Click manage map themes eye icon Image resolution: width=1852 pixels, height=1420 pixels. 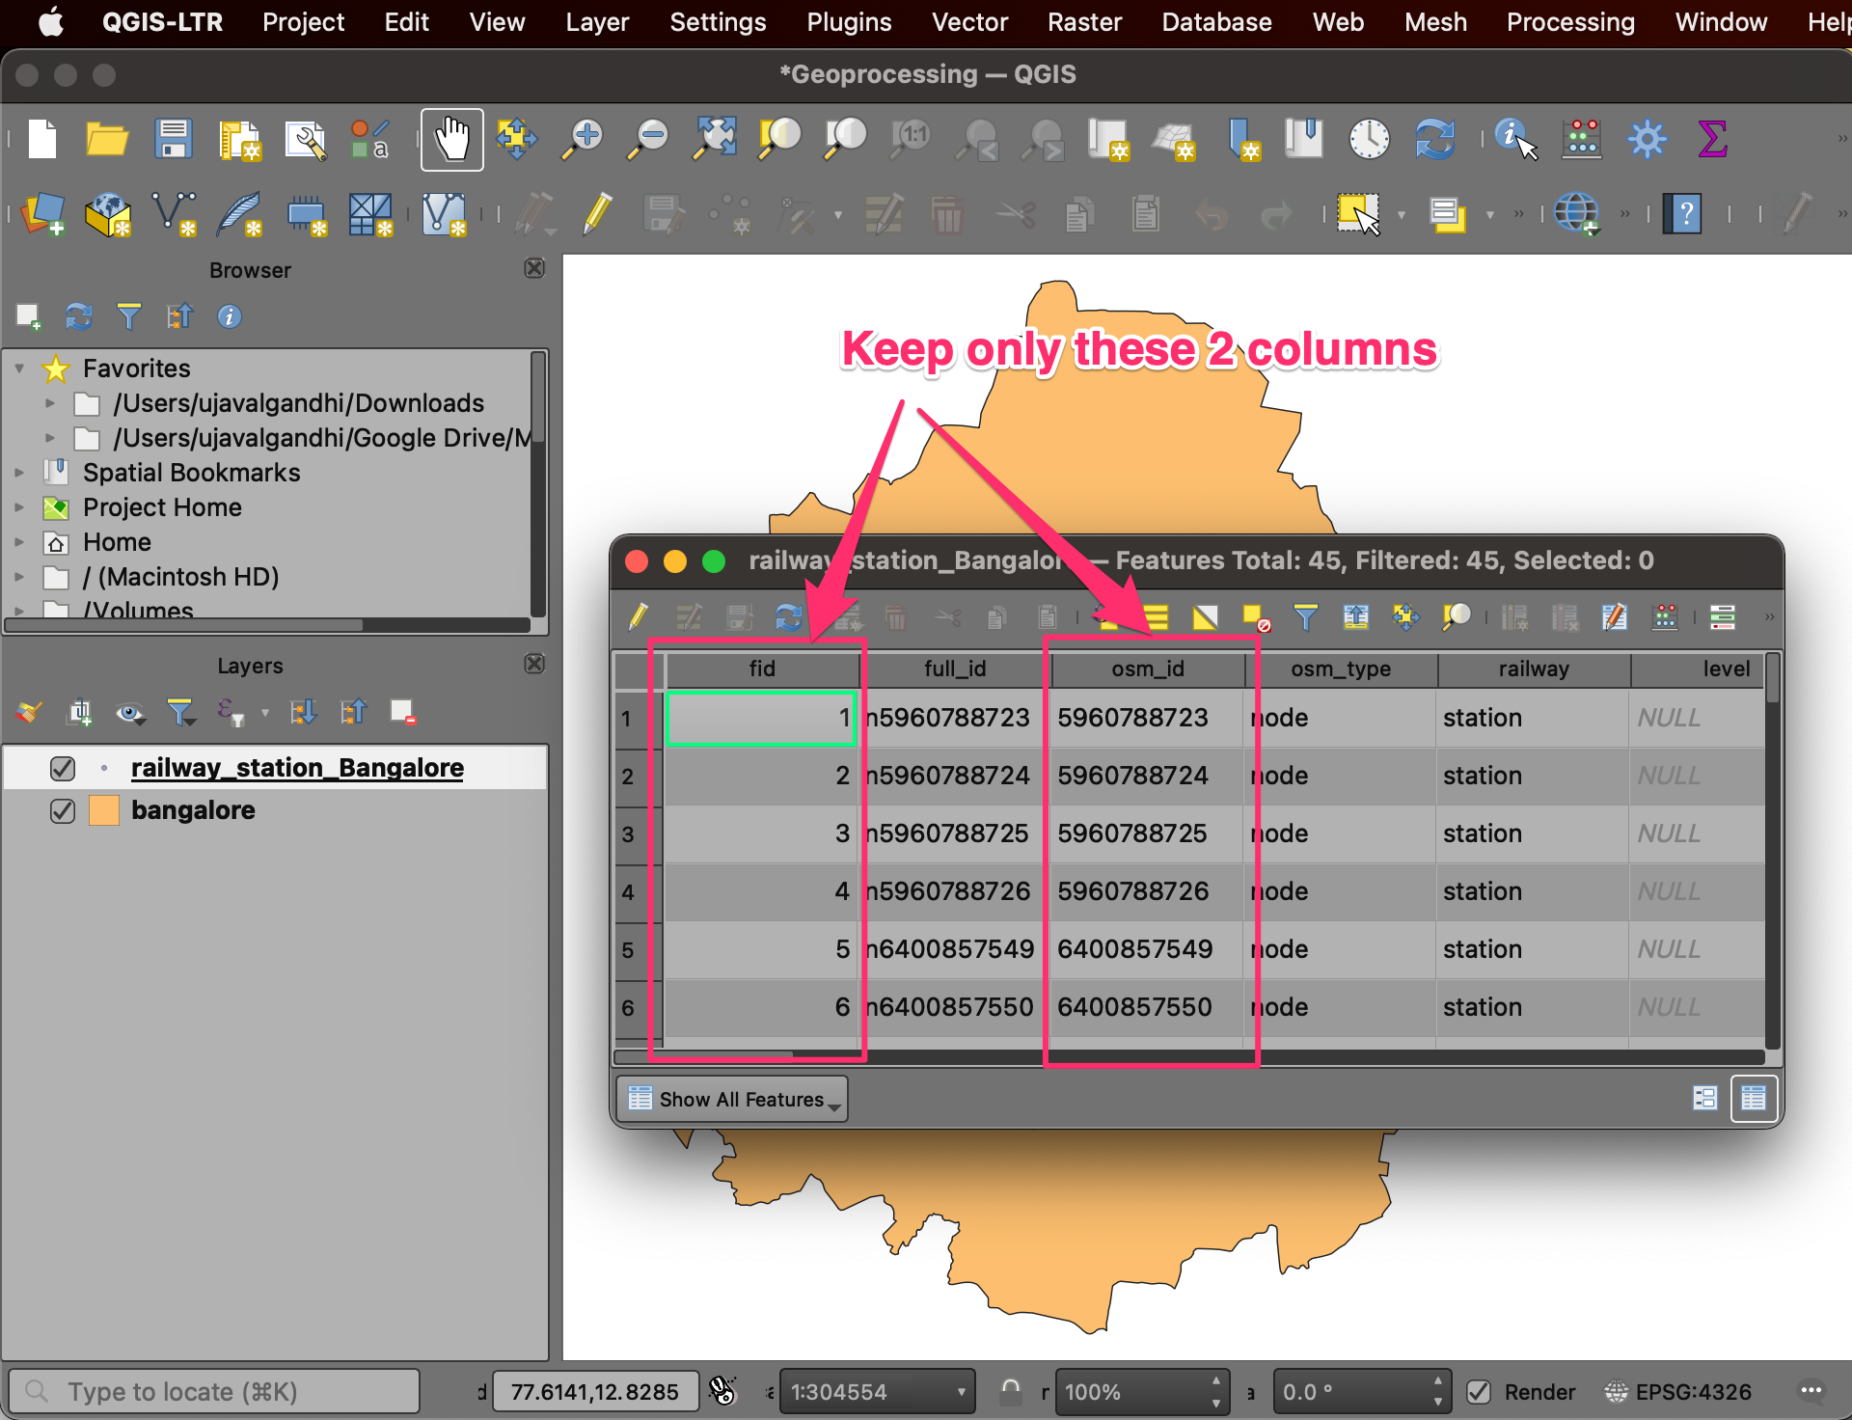click(129, 714)
